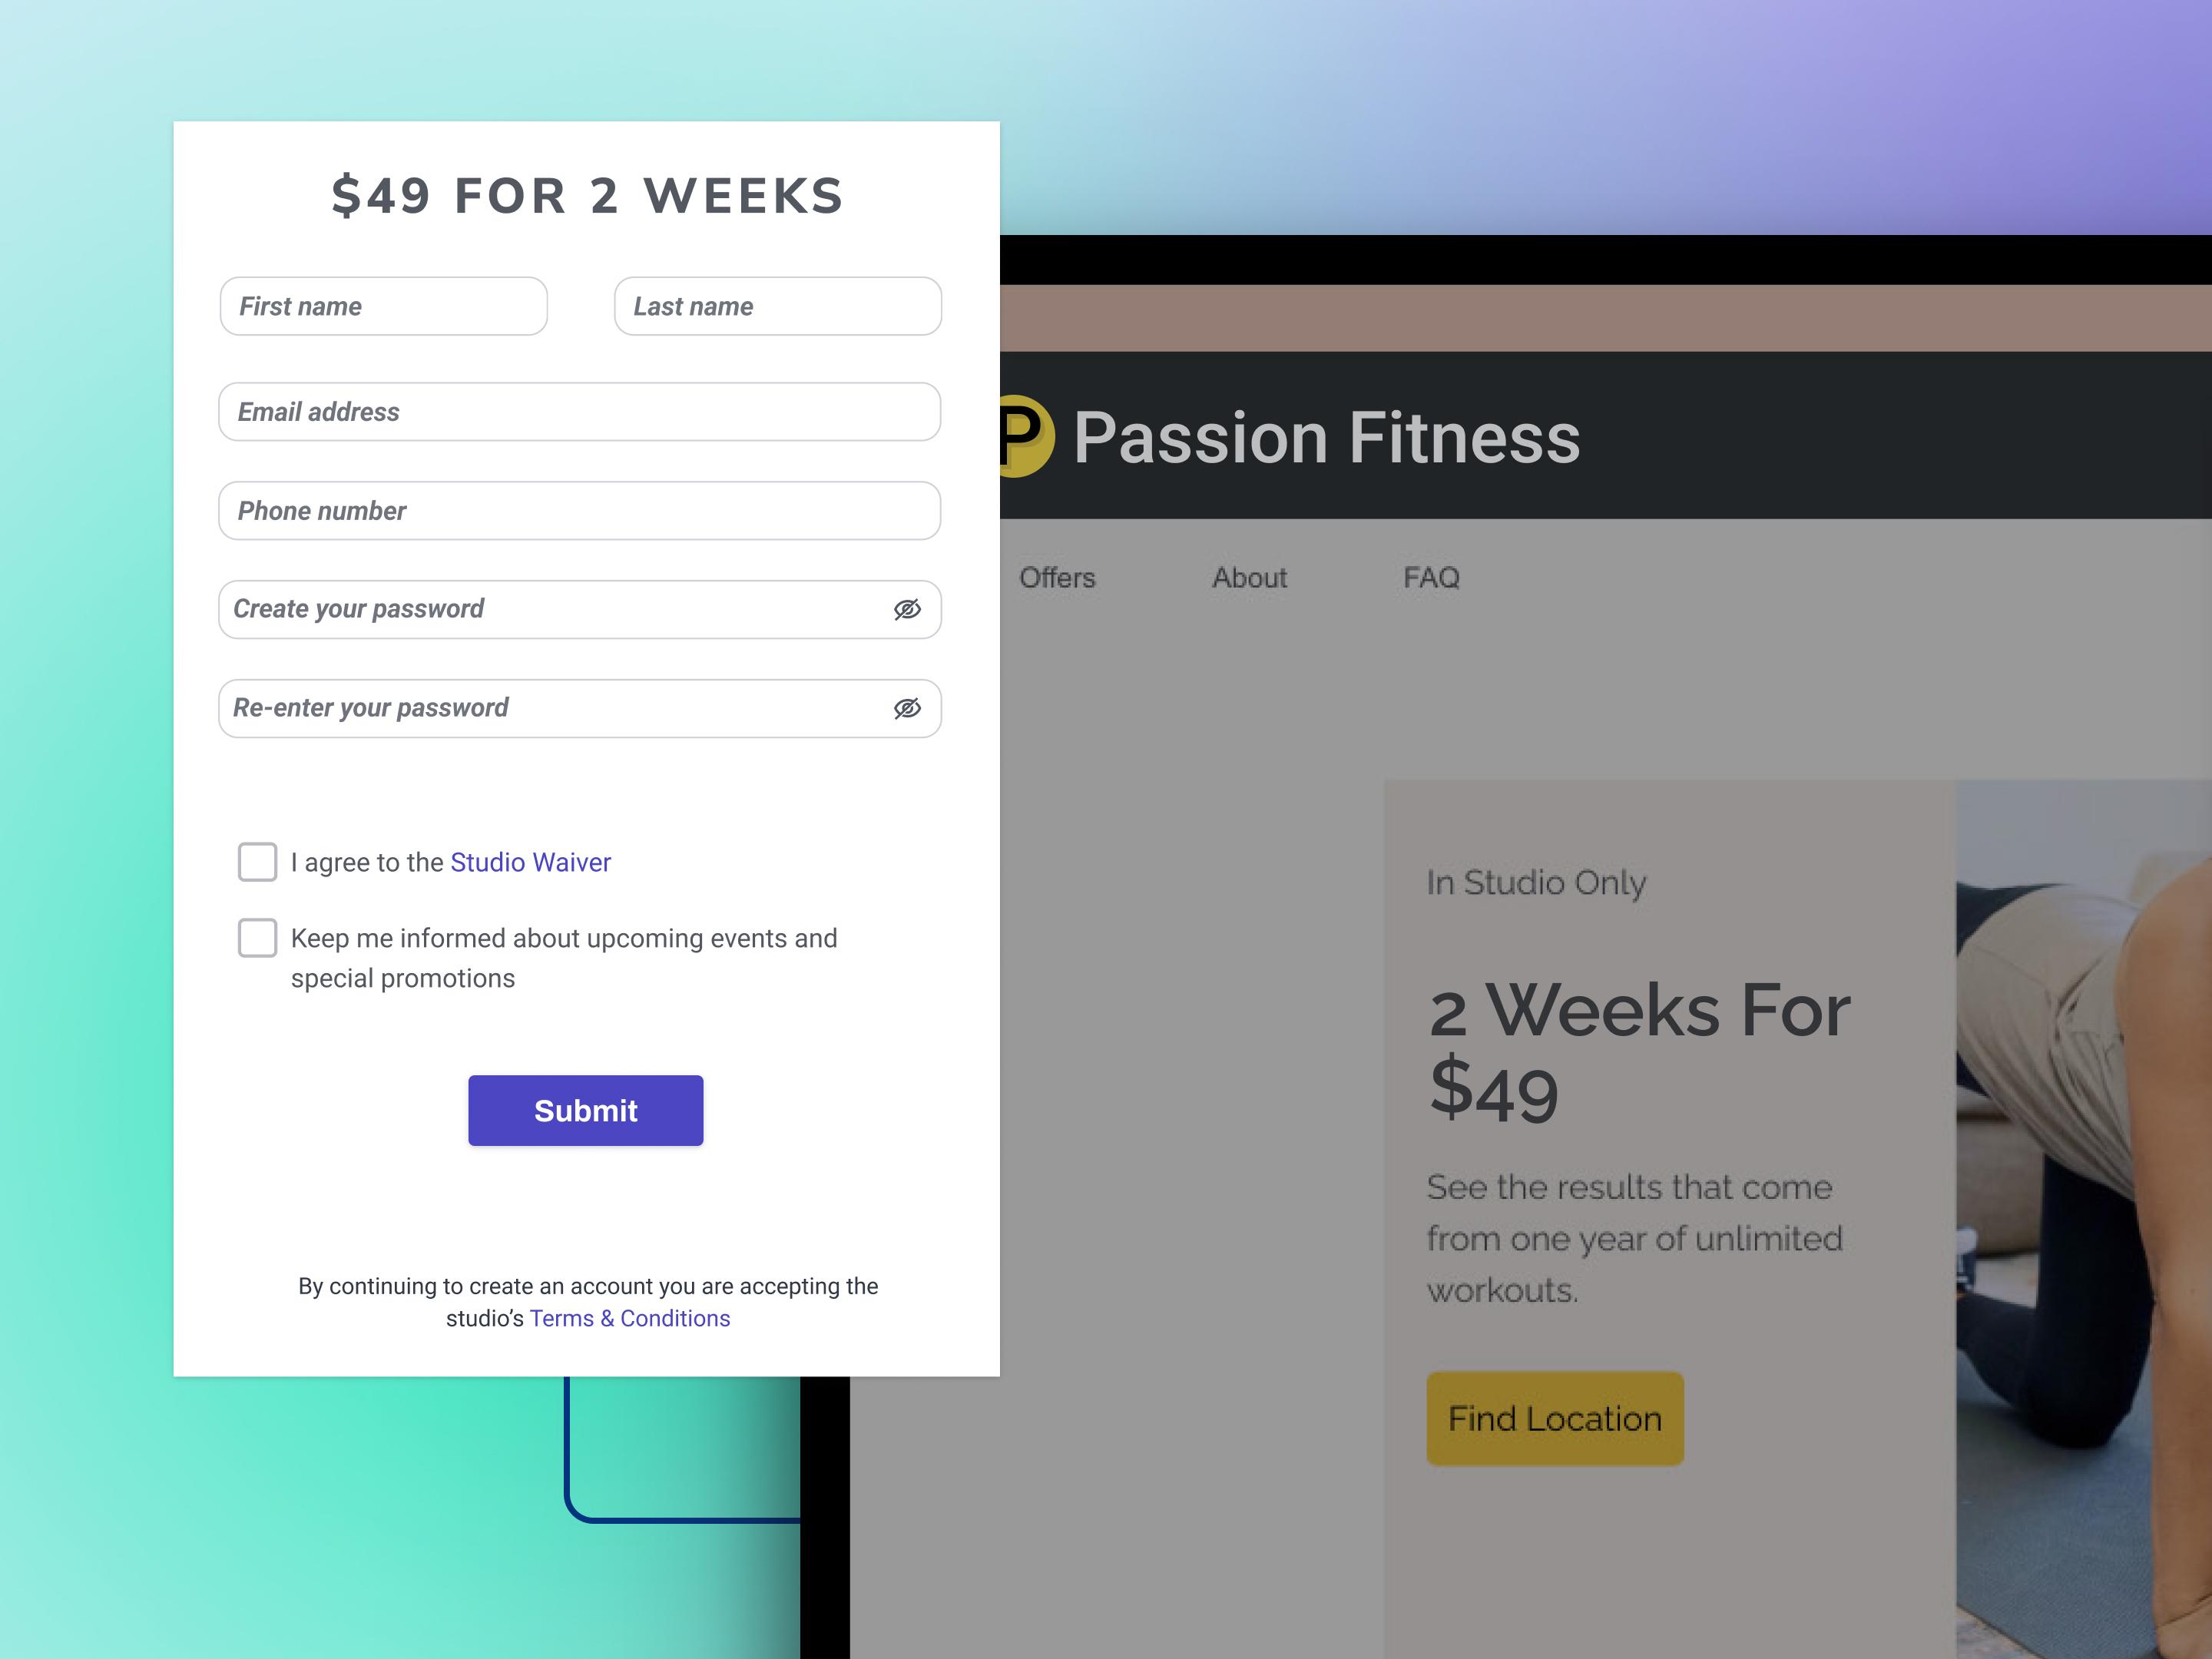Click the About menu tab
The width and height of the screenshot is (2212, 1659).
[1249, 577]
